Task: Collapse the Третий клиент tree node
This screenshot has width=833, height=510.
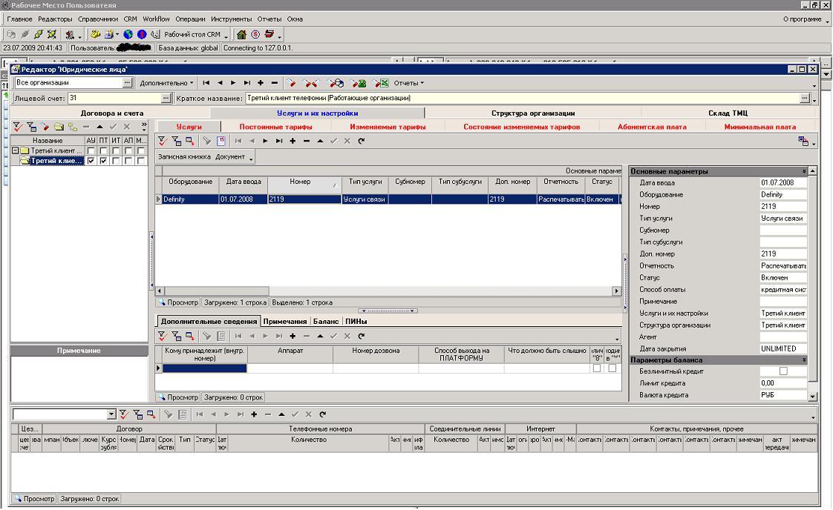Action: pos(16,151)
